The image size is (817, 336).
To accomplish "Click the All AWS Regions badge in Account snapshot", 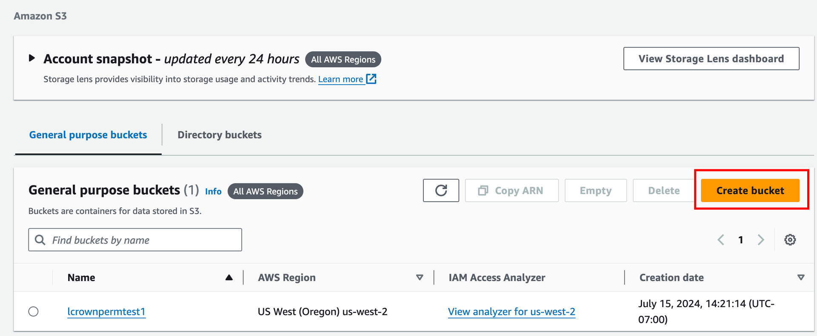I will [343, 60].
